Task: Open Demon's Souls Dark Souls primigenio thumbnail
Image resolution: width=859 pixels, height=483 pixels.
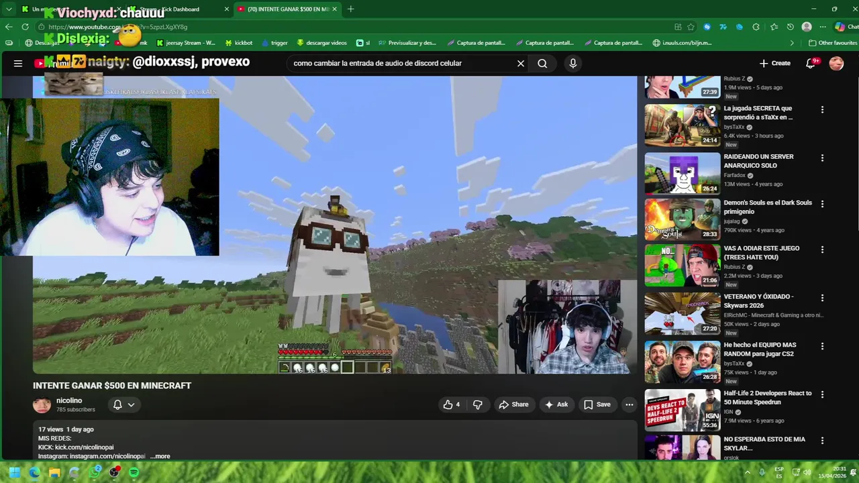Action: (683, 219)
